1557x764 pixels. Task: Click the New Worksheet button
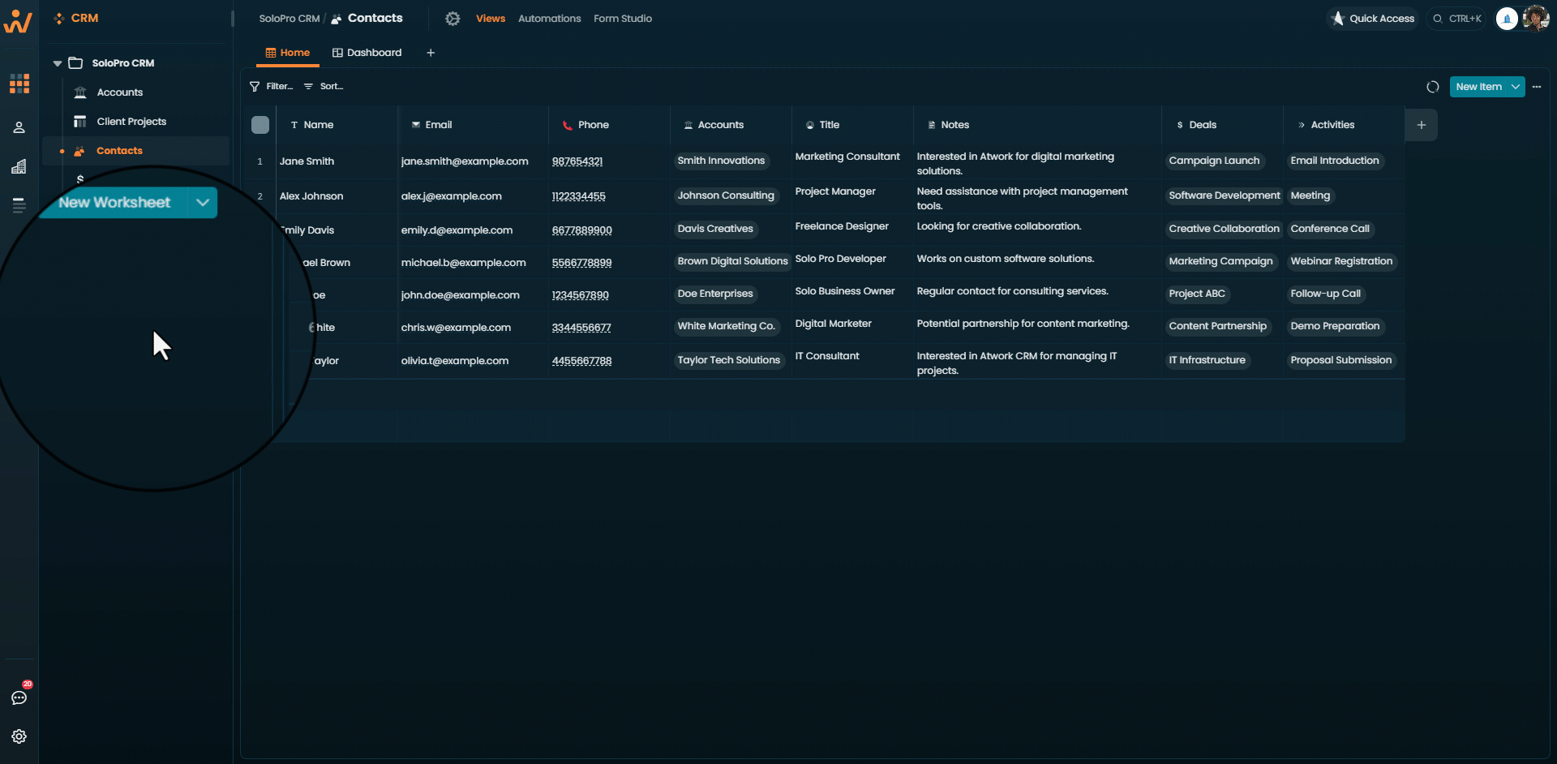[114, 203]
